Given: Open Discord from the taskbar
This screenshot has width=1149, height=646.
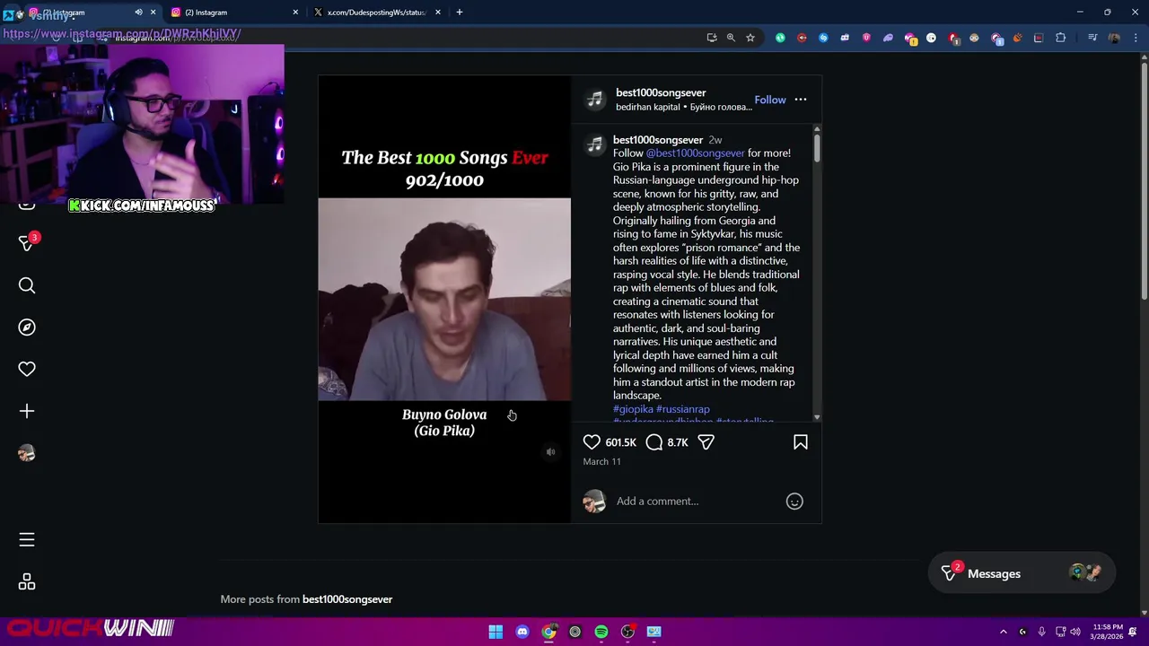Looking at the screenshot, I should [x=522, y=632].
